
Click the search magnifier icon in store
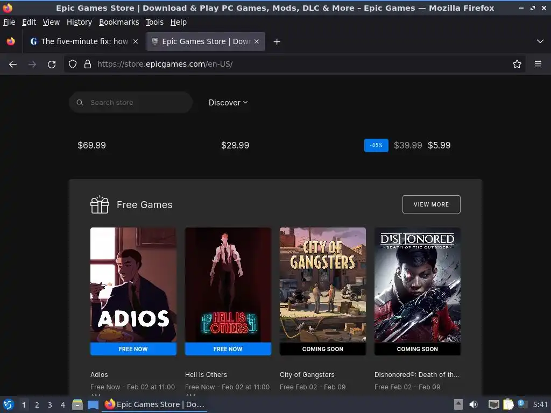80,103
